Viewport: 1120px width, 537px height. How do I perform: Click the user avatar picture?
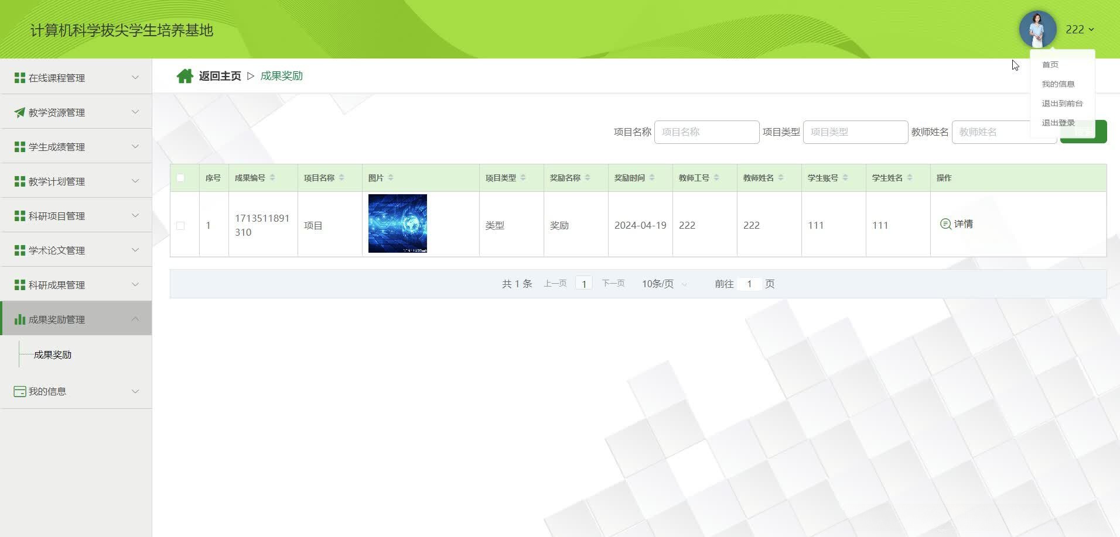(1037, 29)
